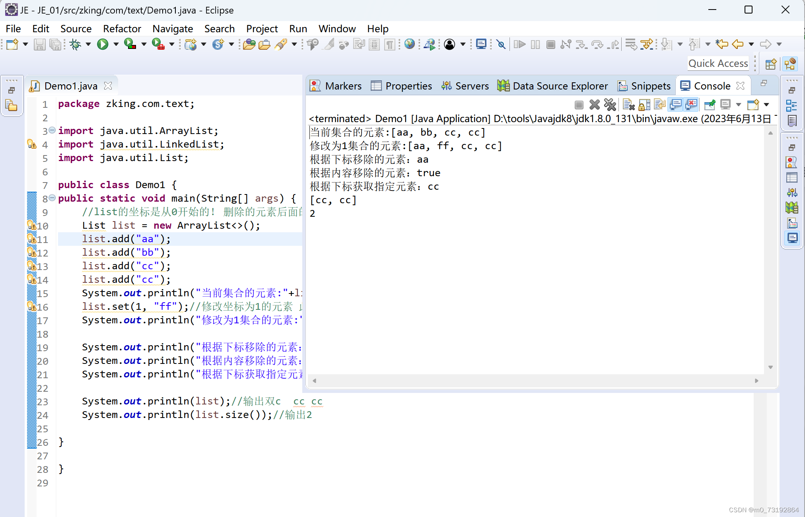Switch to the Data Source Explorer tab
Image resolution: width=805 pixels, height=517 pixels.
click(553, 86)
